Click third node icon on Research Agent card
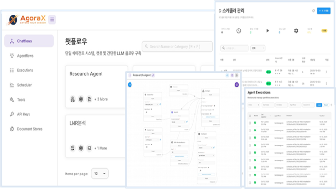336x189 pixels. [x=89, y=99]
